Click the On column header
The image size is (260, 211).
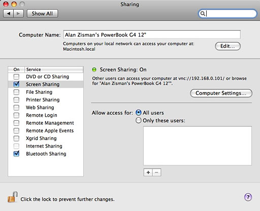tap(16, 69)
